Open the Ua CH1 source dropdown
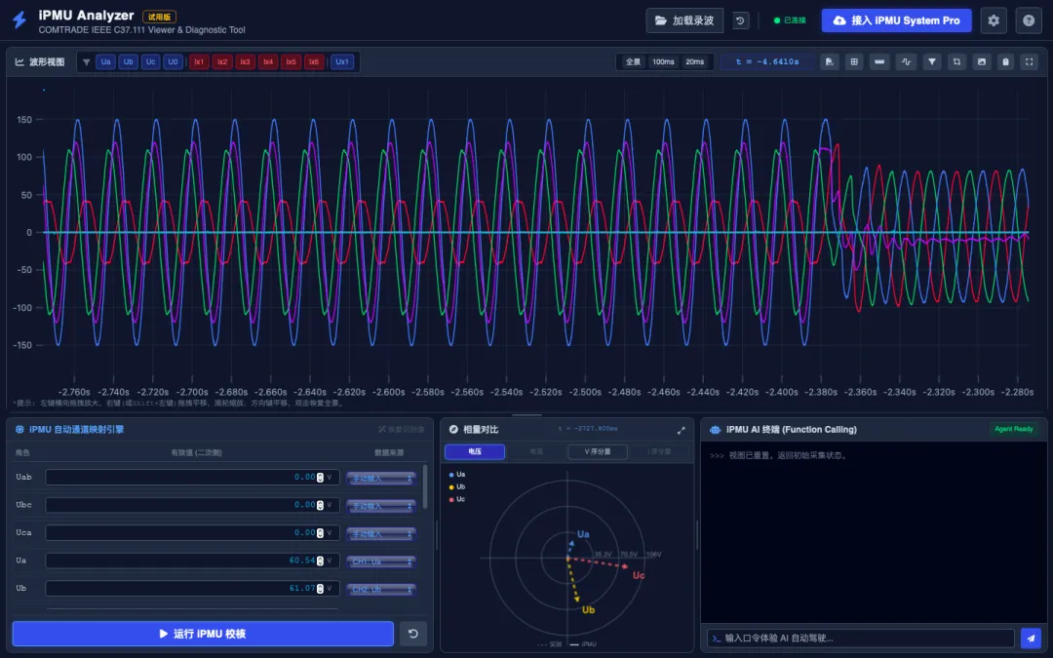The height and width of the screenshot is (658, 1053). pyautogui.click(x=381, y=561)
